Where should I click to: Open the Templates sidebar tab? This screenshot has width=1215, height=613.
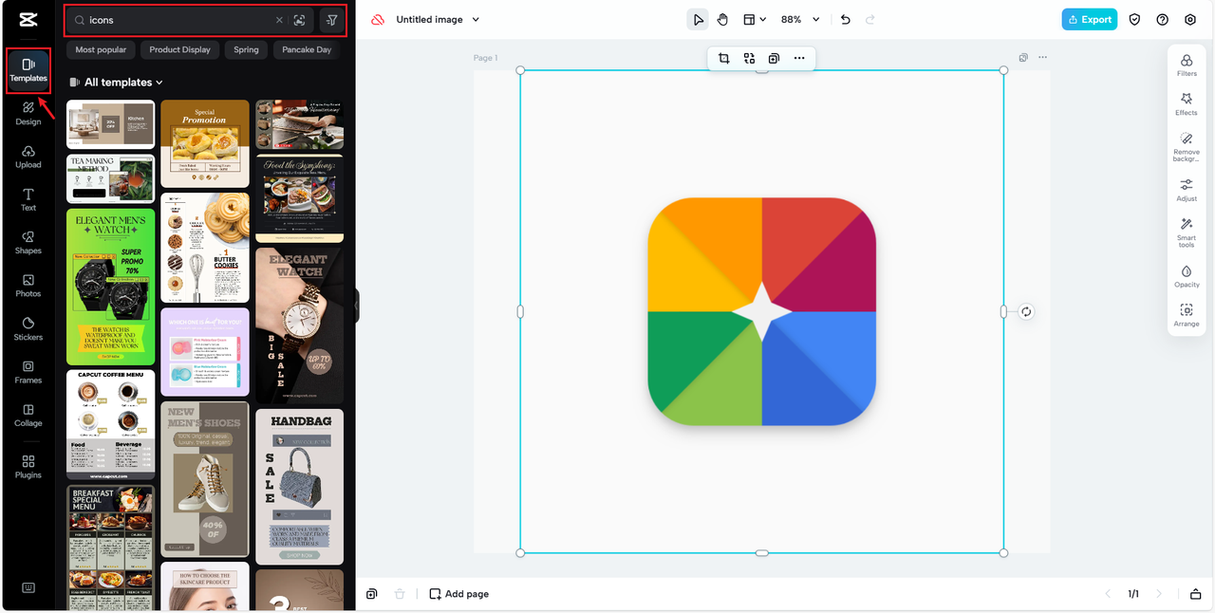point(28,70)
